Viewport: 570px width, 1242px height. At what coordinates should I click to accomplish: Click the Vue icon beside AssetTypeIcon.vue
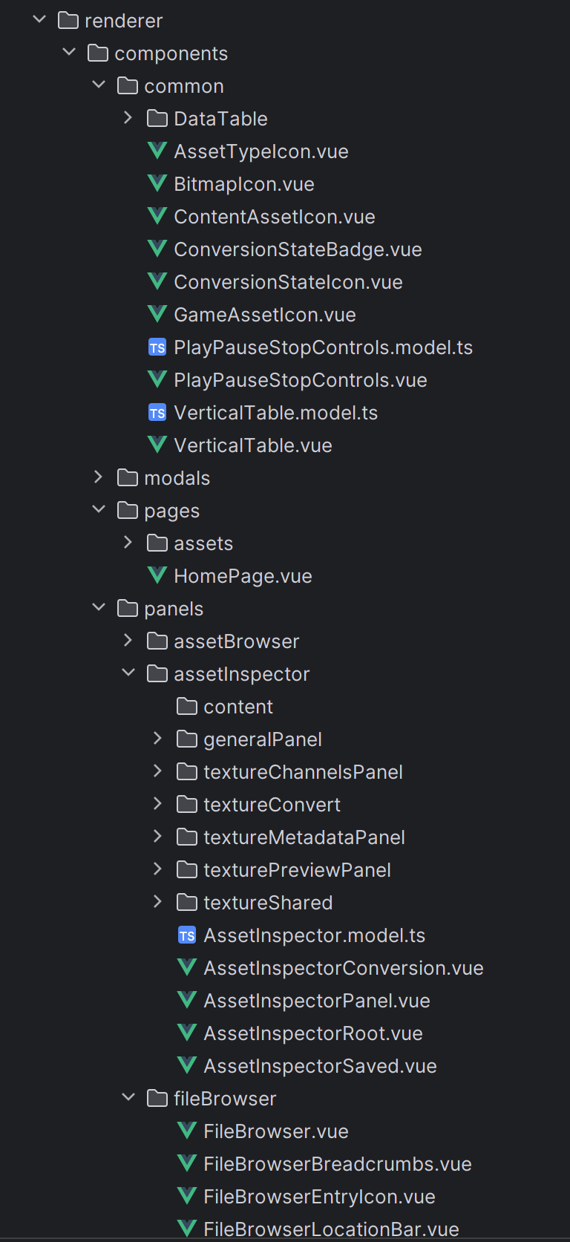click(x=157, y=151)
